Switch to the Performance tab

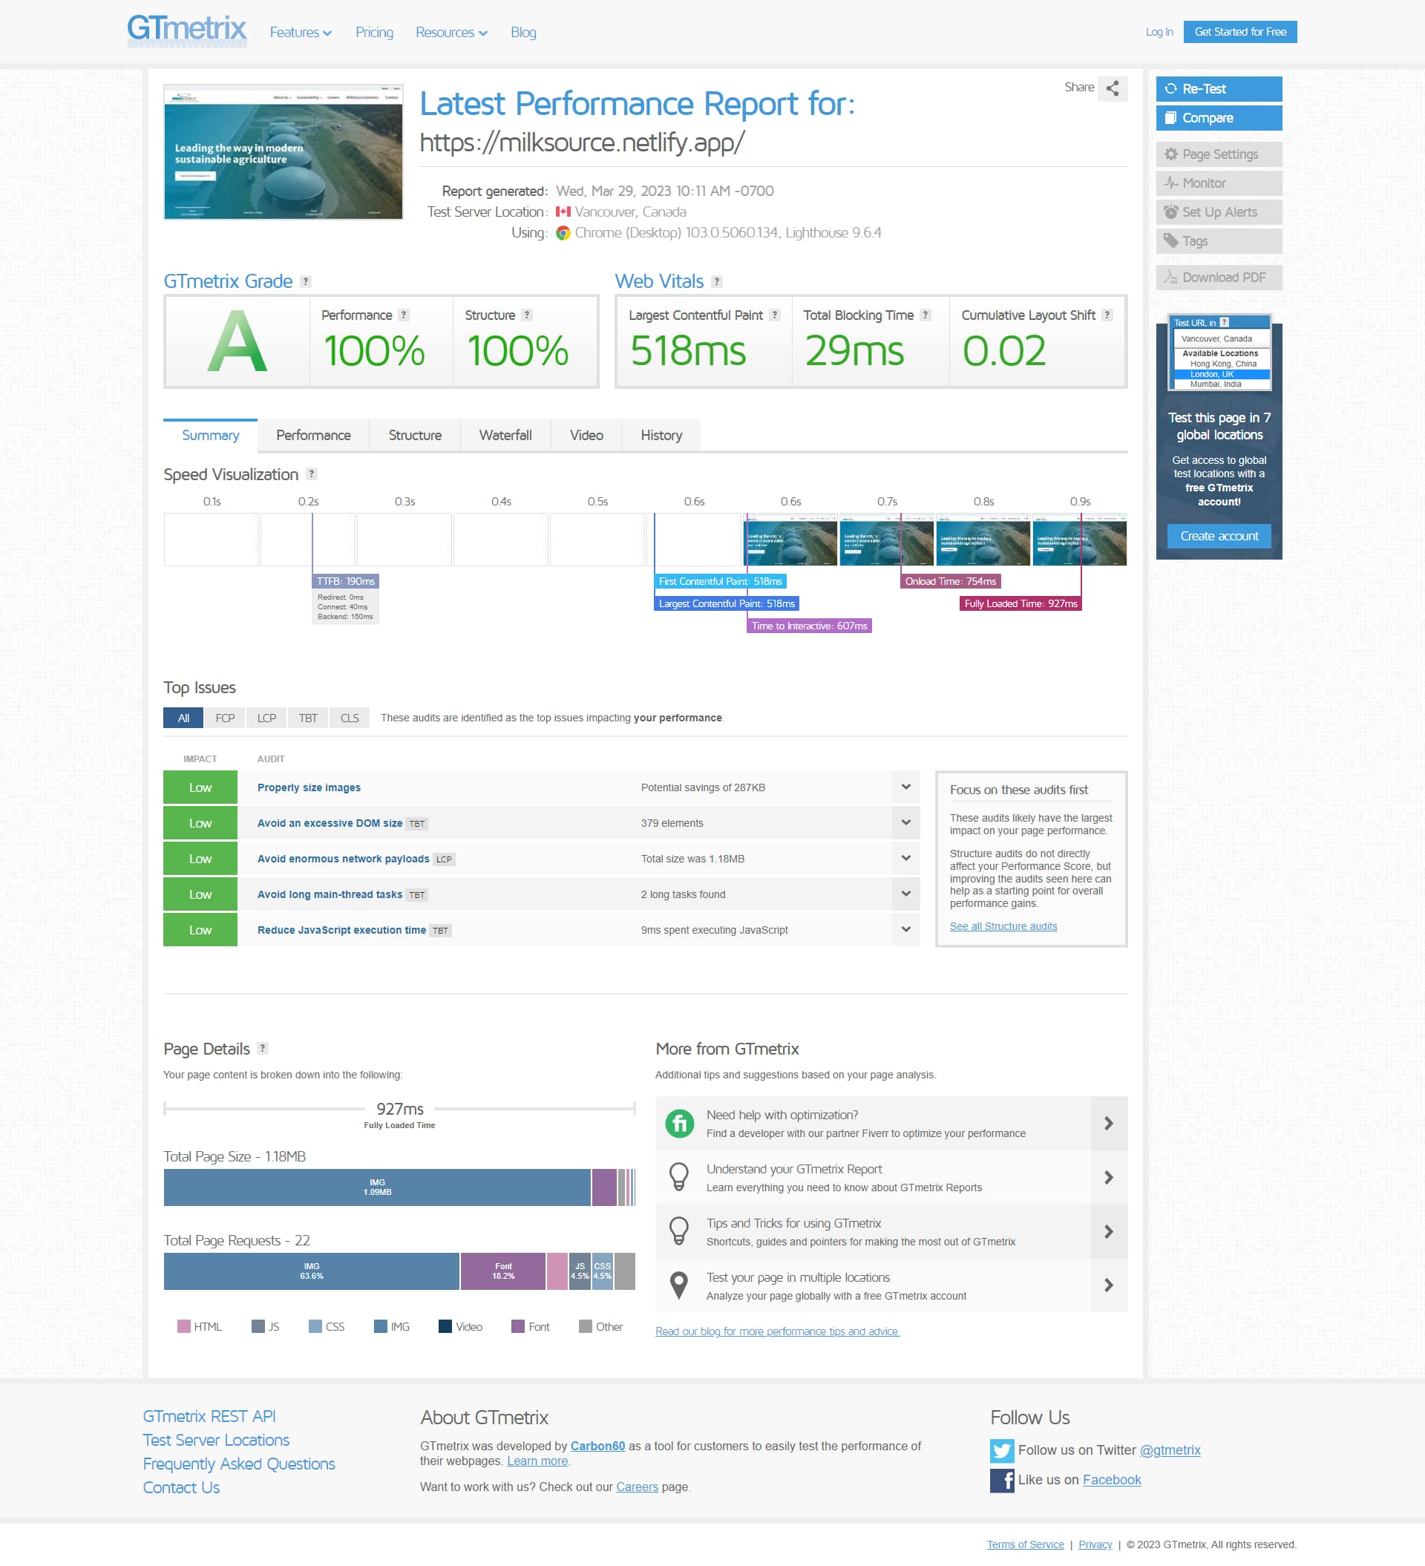click(313, 436)
